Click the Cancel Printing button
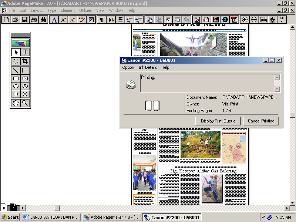The height and width of the screenshot is (222, 296). (261, 121)
